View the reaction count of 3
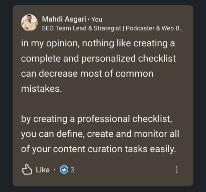The height and width of the screenshot is (192, 206). [x=72, y=169]
